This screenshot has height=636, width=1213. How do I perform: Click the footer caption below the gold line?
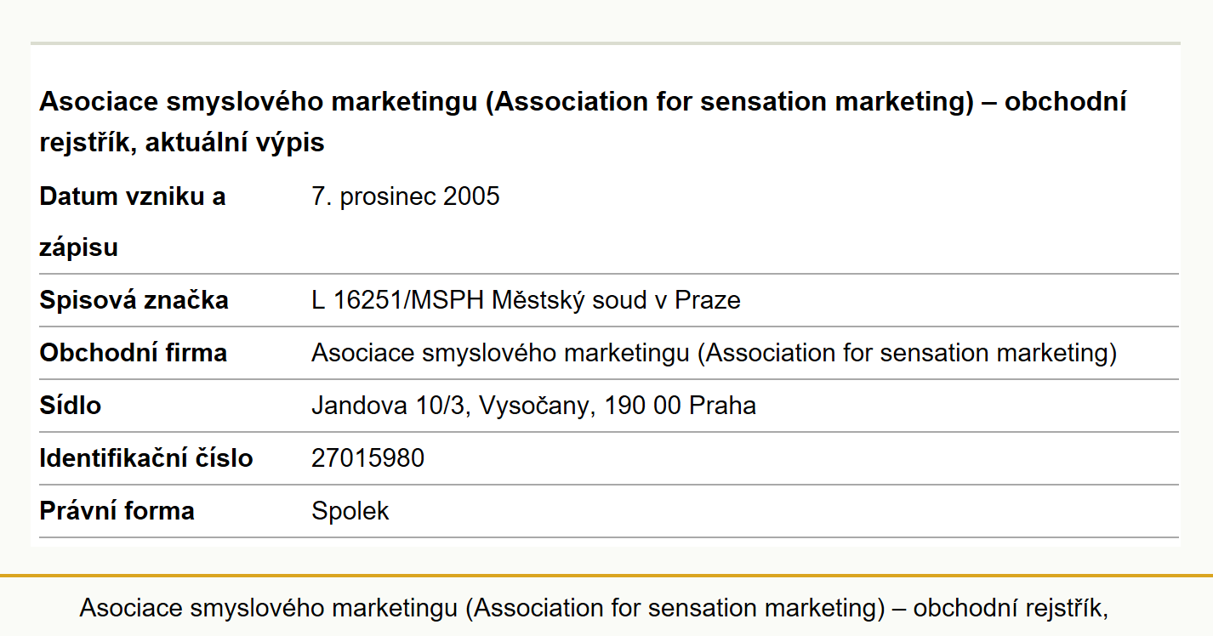coord(594,608)
